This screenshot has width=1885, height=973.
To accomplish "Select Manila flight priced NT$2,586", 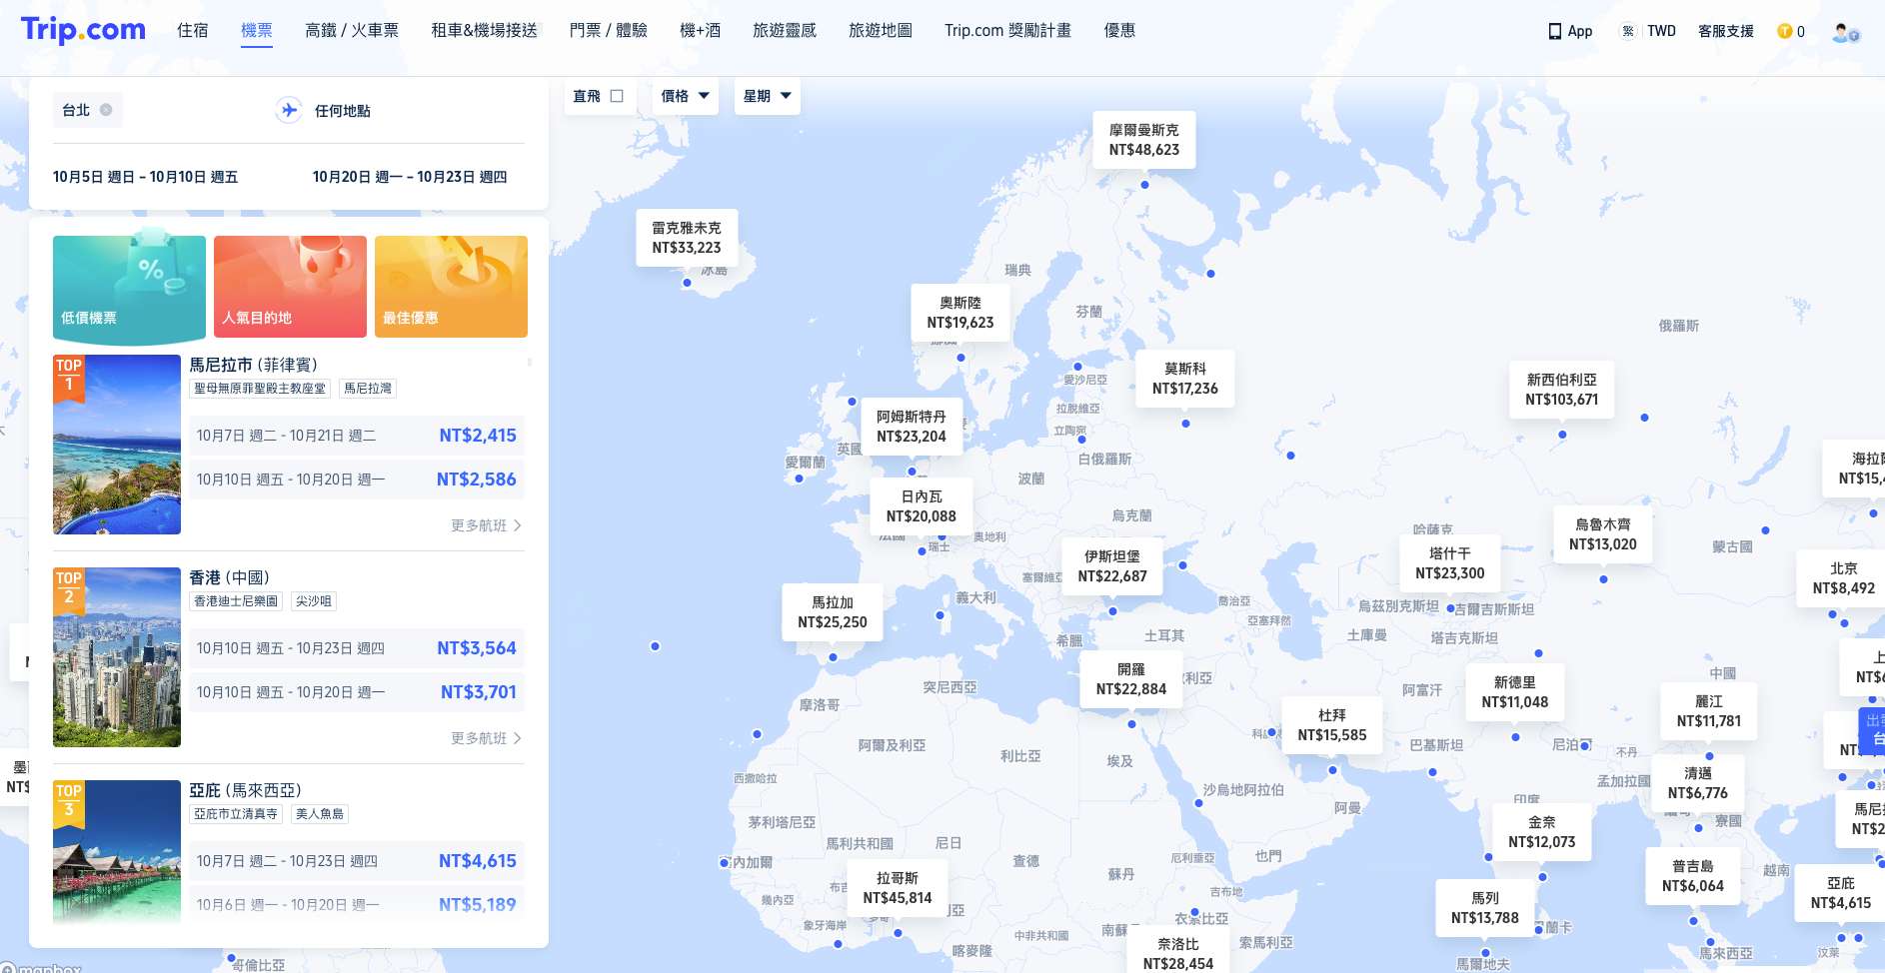I will coord(357,480).
